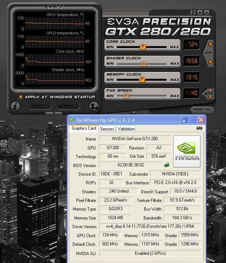The height and width of the screenshot is (263, 226).
Task: Click the GPU2 temperature graph
Action: (55, 42)
